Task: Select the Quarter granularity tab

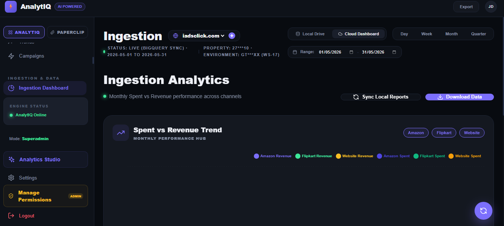Action: tap(478, 34)
